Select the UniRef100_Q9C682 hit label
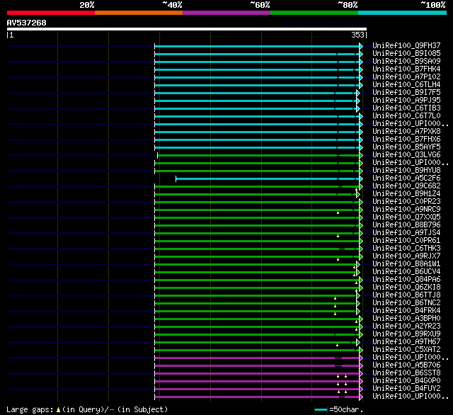Screen dimensions: 453x415 pyautogui.click(x=406, y=186)
